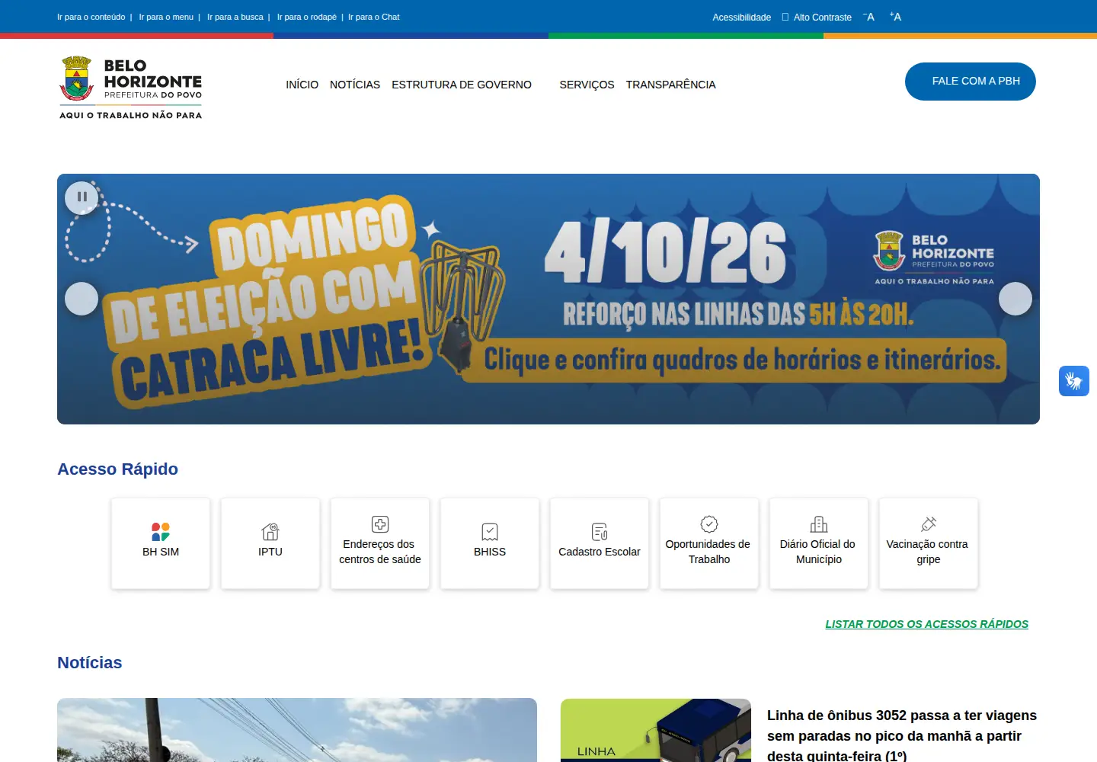
Task: Click the Cadastro Escolar document icon
Action: 600,532
